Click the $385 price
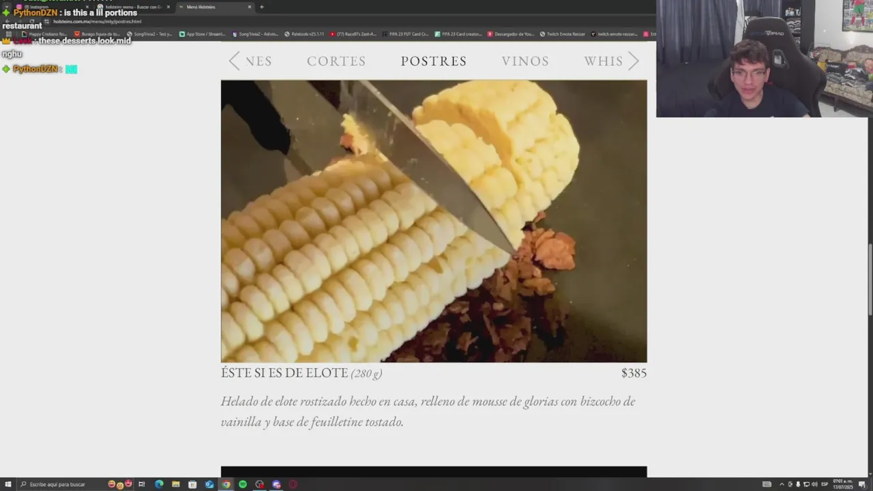 pyautogui.click(x=634, y=373)
